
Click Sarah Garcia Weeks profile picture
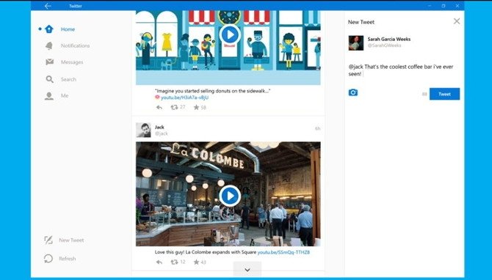pyautogui.click(x=356, y=43)
